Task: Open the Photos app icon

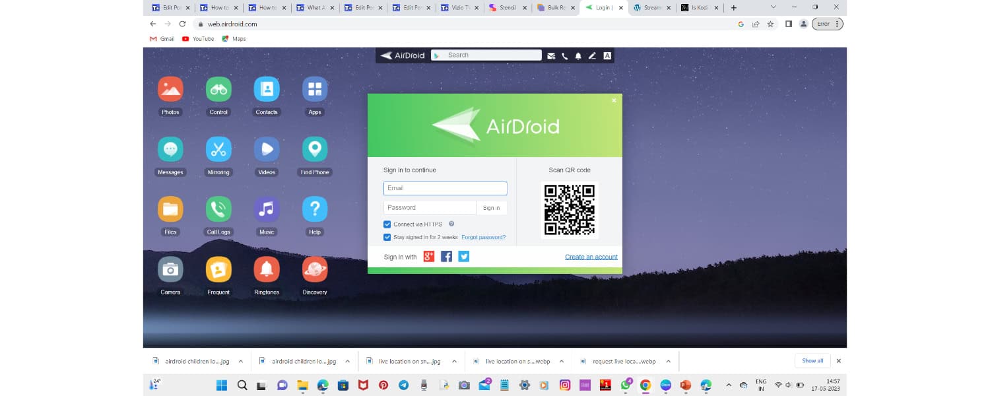Action: (x=170, y=89)
